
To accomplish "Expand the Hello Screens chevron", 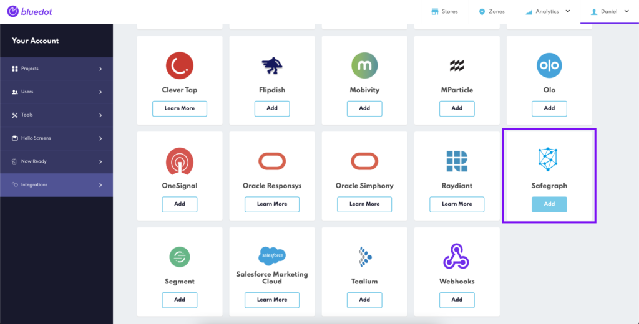I will [x=100, y=138].
